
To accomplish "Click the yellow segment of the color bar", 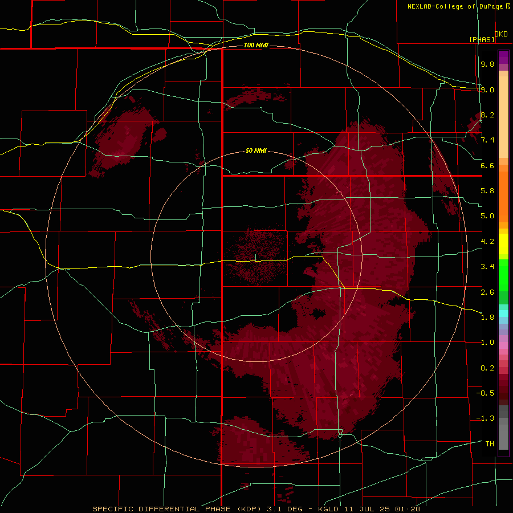I will [503, 244].
